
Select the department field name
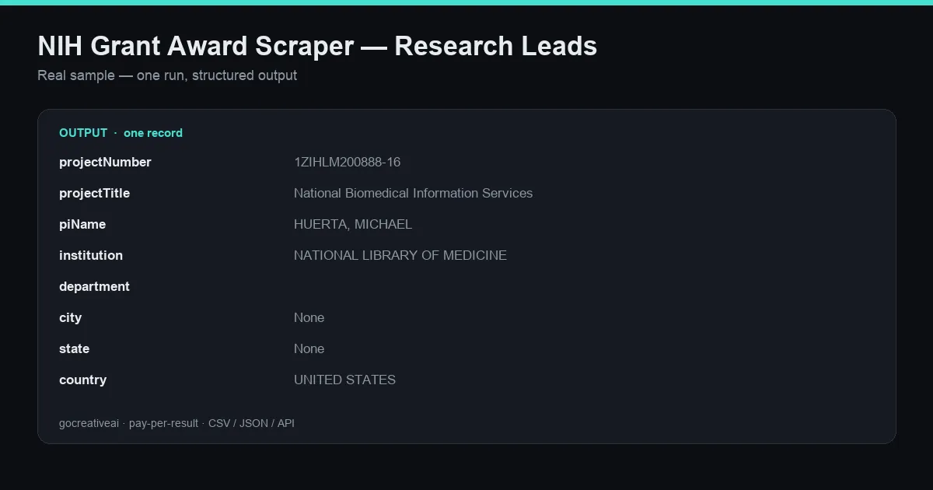pos(94,287)
